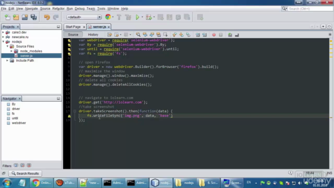Toggle third Navigator filter button
This screenshot has height=188, width=334.
pos(29,166)
